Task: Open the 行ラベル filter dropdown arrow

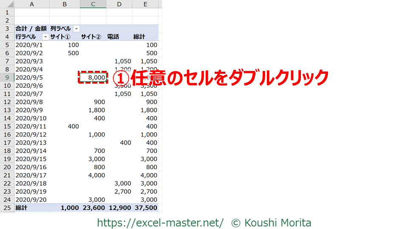Action: tap(45, 37)
